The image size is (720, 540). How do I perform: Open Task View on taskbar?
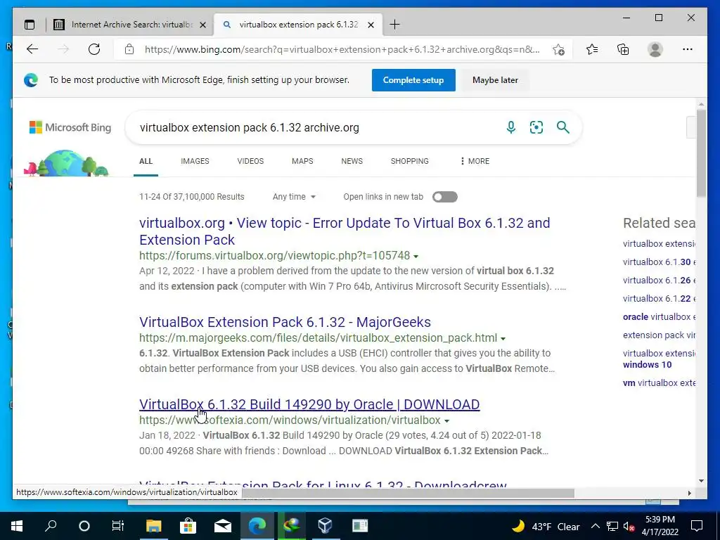118,526
